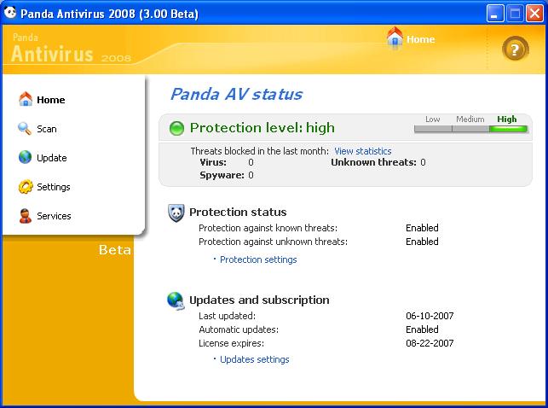Click the Unknown threats: count label

373,162
